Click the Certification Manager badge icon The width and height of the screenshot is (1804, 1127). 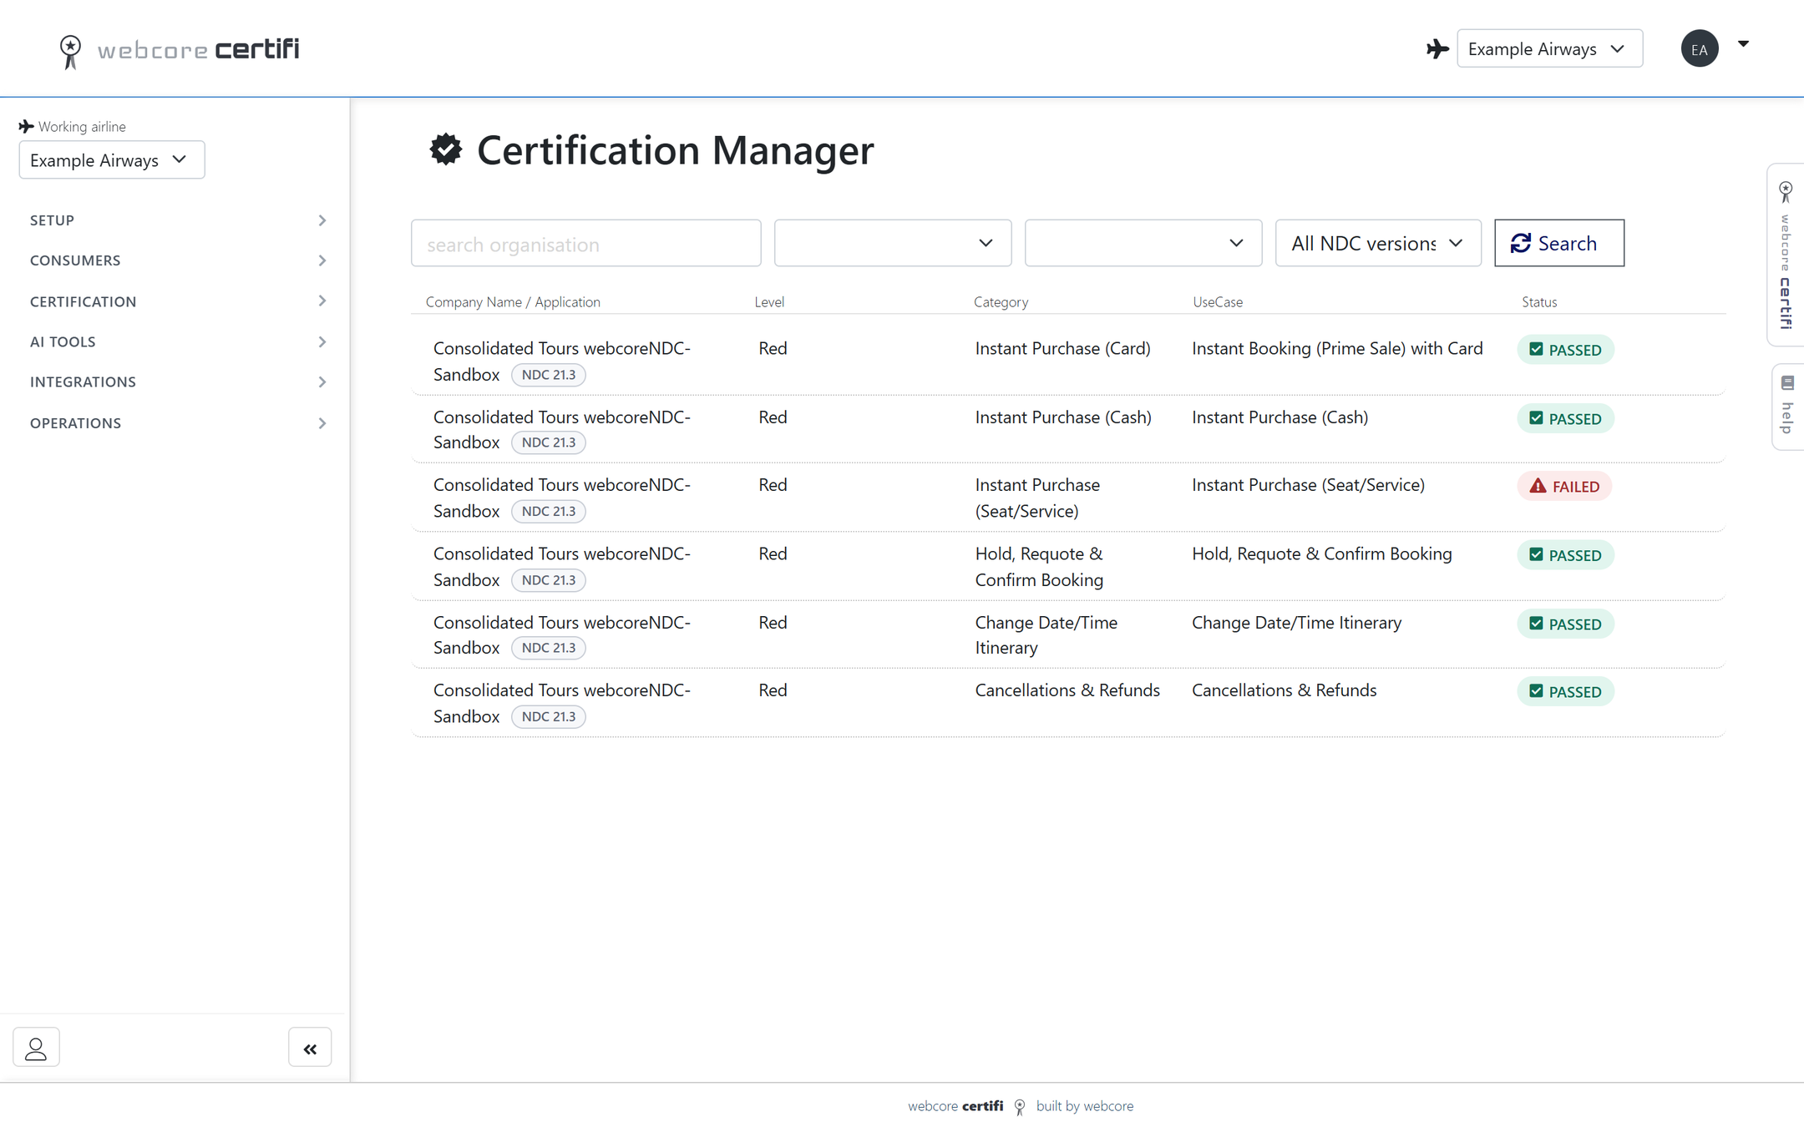pos(446,149)
